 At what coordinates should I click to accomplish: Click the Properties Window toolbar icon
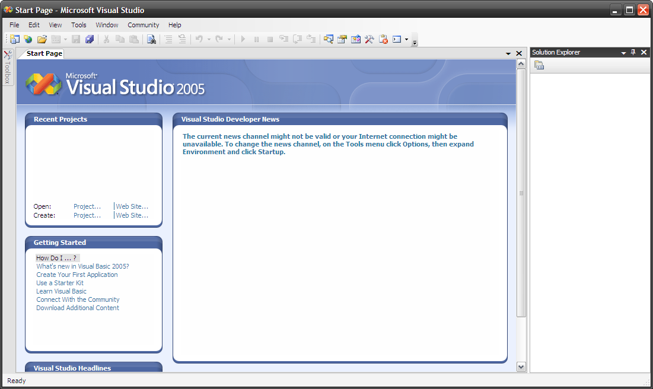coord(342,39)
